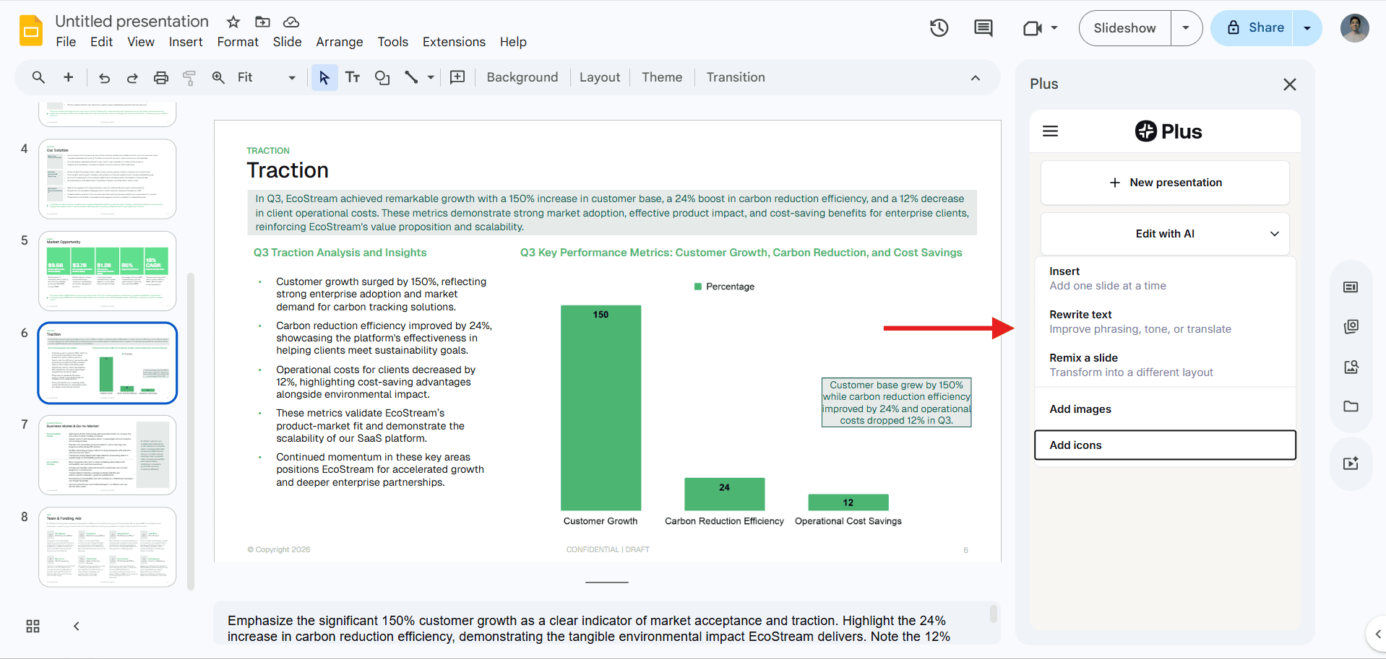Open the folder icon in side rail
The width and height of the screenshot is (1386, 659).
coord(1351,406)
